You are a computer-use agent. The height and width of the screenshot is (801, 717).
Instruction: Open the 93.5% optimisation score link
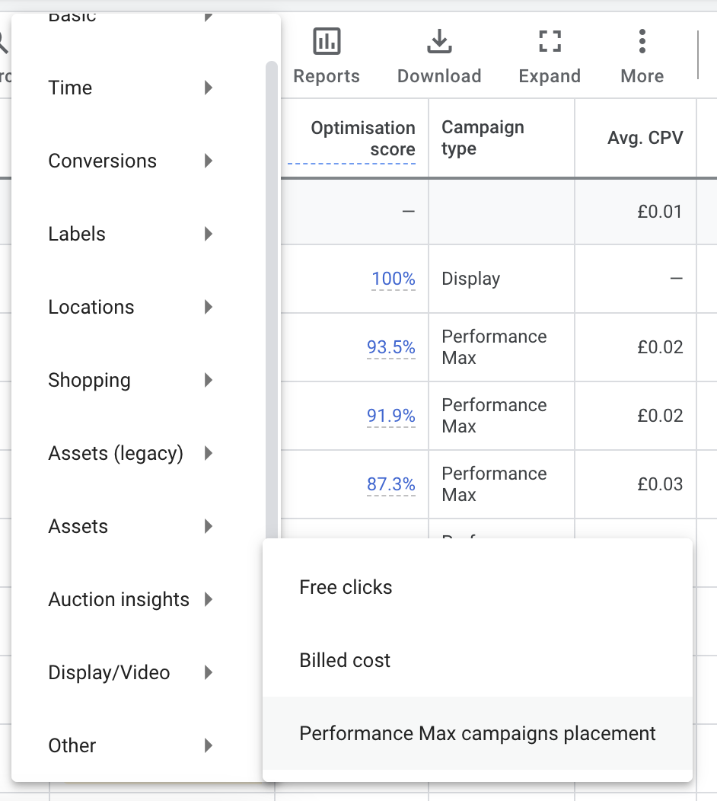tap(391, 347)
